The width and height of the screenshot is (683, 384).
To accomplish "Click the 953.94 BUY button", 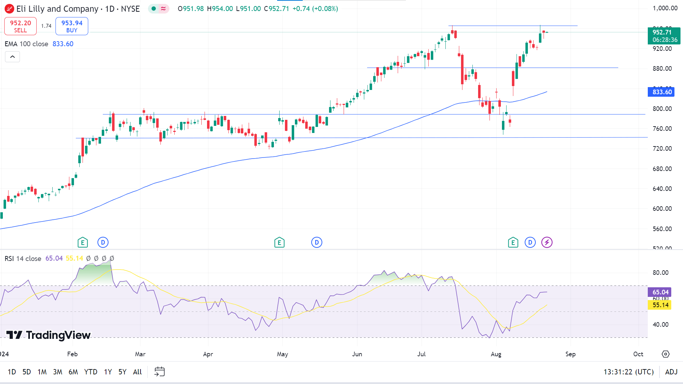I will pos(72,26).
